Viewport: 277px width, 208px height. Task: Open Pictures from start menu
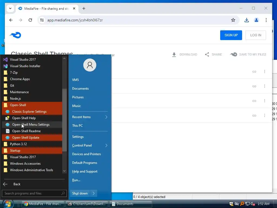coord(90,97)
